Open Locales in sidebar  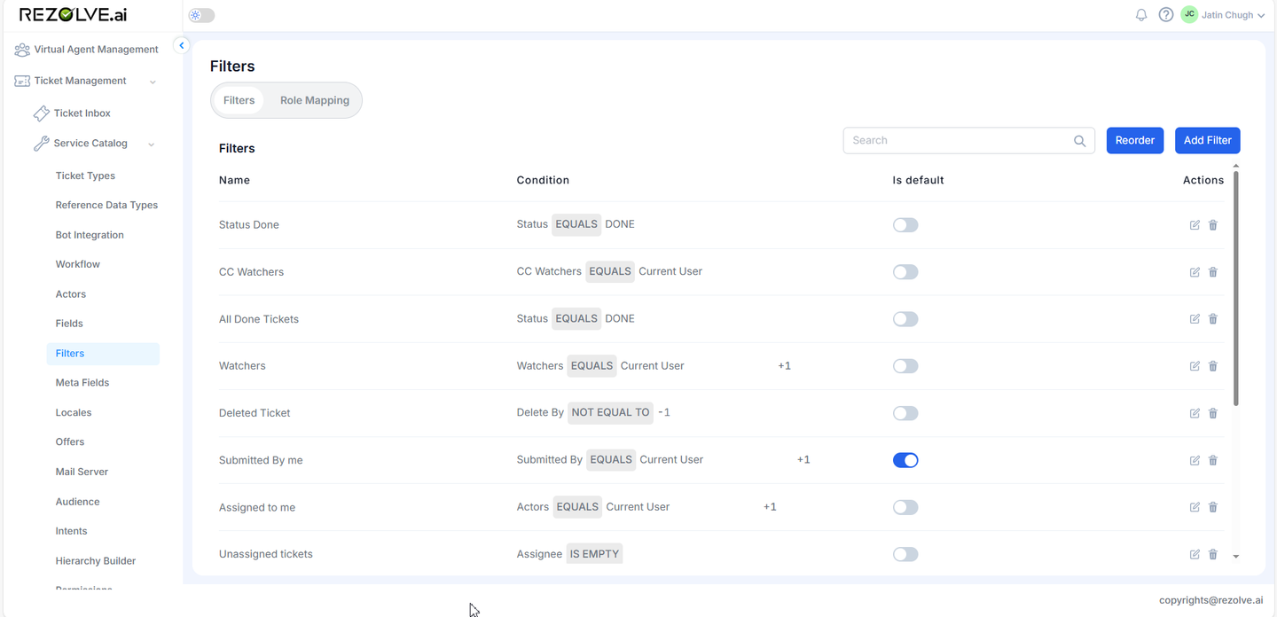pos(74,413)
